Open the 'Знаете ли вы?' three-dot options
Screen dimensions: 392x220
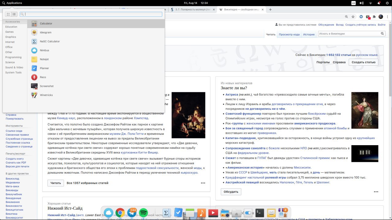pyautogui.click(x=376, y=192)
